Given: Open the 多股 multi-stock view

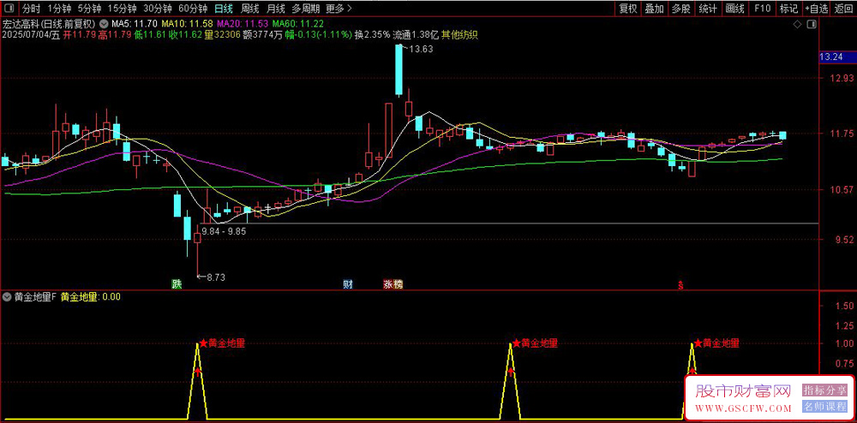Looking at the screenshot, I should coord(681,9).
